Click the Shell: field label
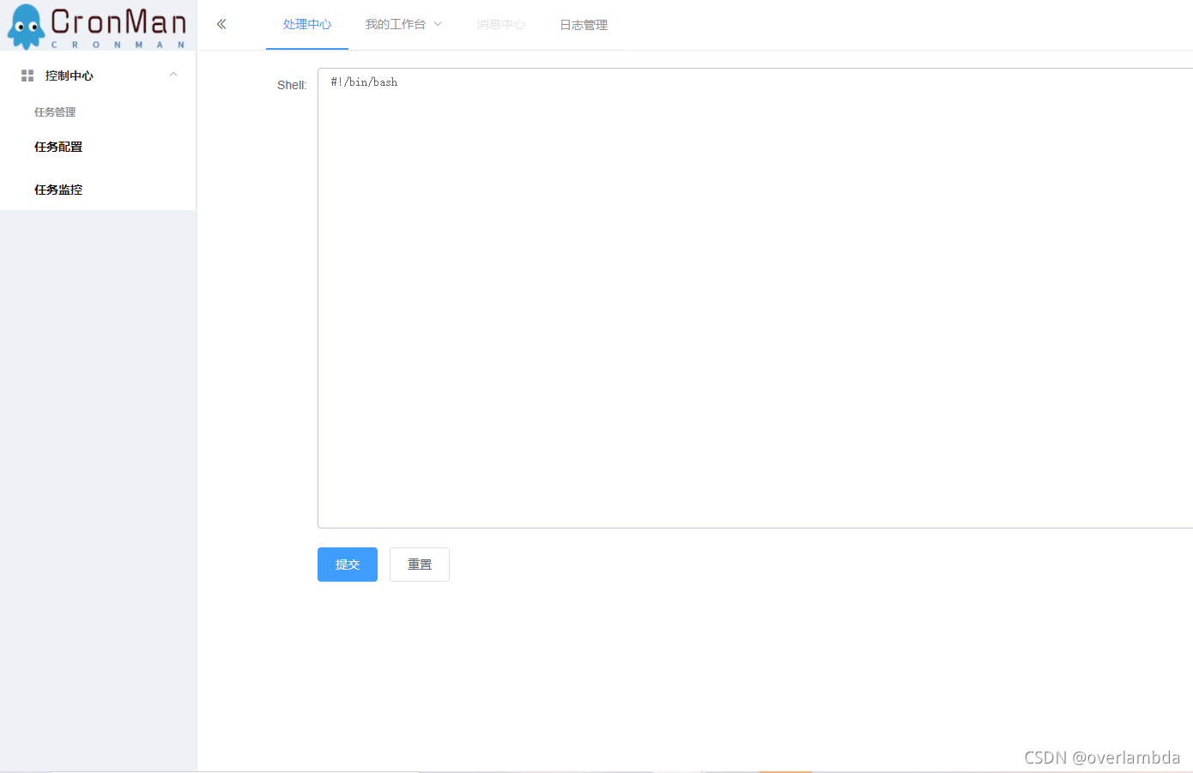 click(292, 85)
